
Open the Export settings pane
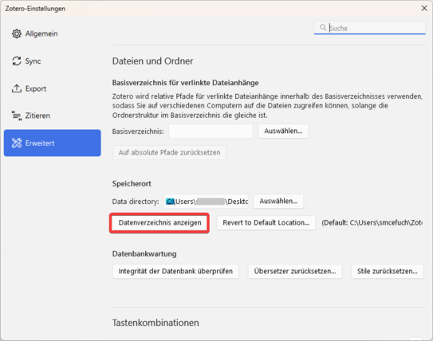pos(53,88)
